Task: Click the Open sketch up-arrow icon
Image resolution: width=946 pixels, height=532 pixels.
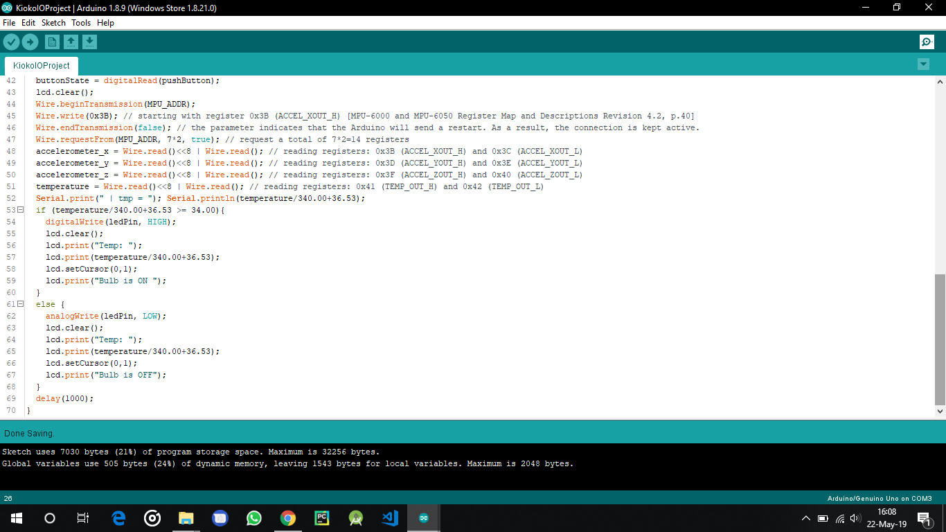Action: (71, 42)
